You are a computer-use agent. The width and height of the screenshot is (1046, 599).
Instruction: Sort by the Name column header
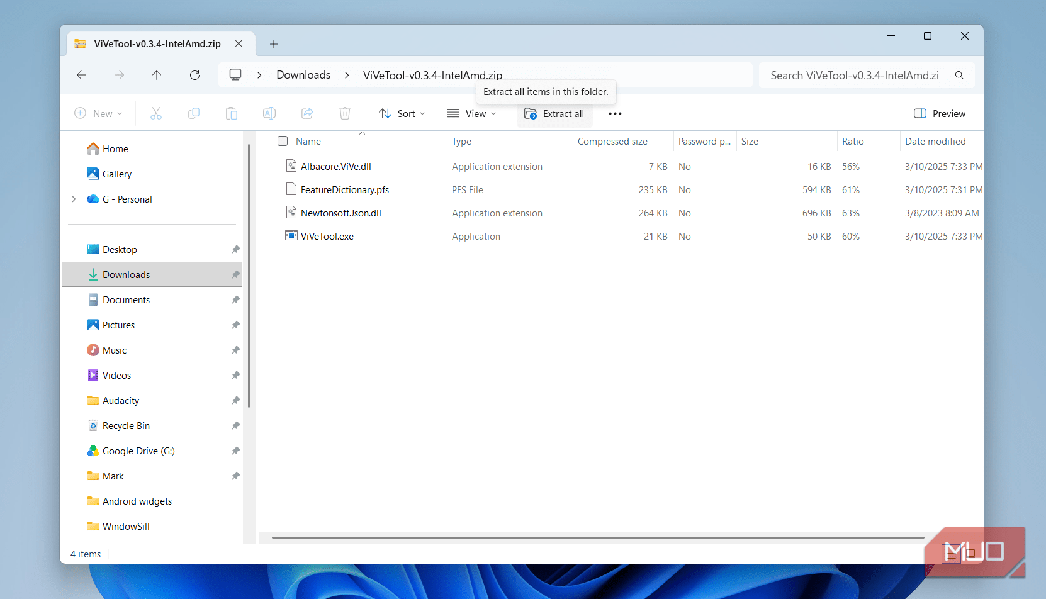pyautogui.click(x=308, y=141)
